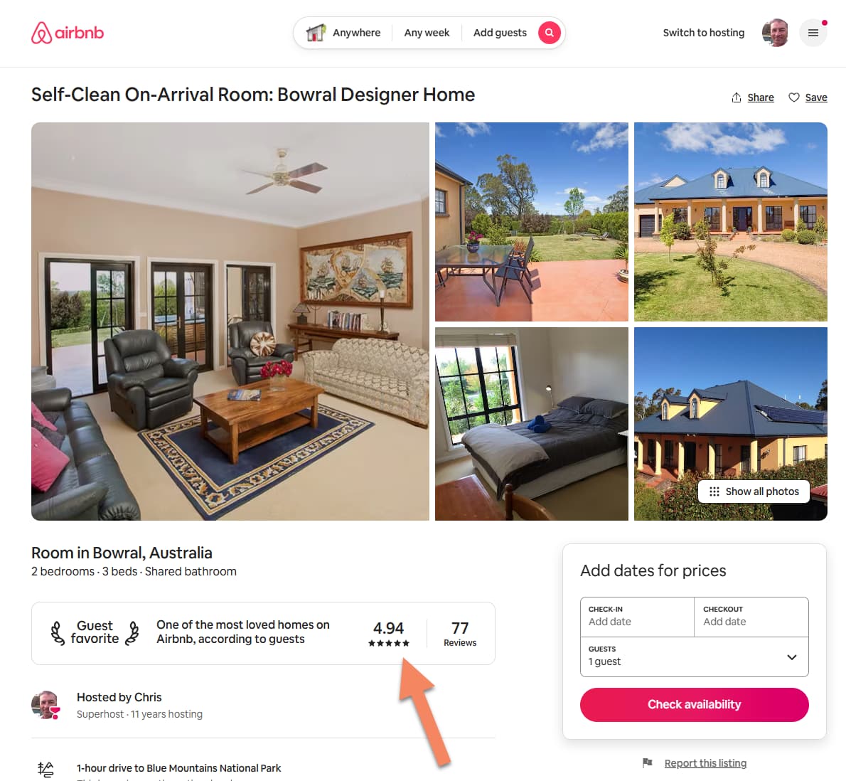Open the Checkout date field
Screen dimensions: 846x781
[751, 617]
